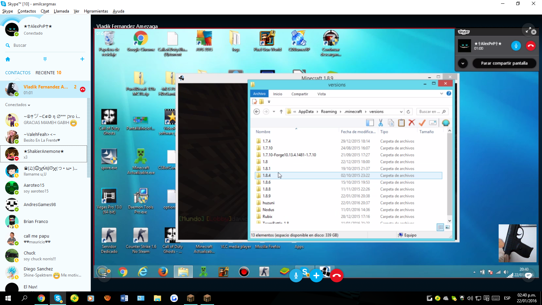This screenshot has width=542, height=305.
Task: Open recent locations dropdown arrow
Action: click(x=274, y=111)
